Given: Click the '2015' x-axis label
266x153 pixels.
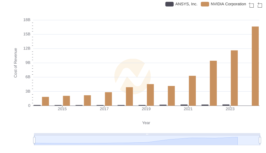Looking at the screenshot, I should (62, 109).
